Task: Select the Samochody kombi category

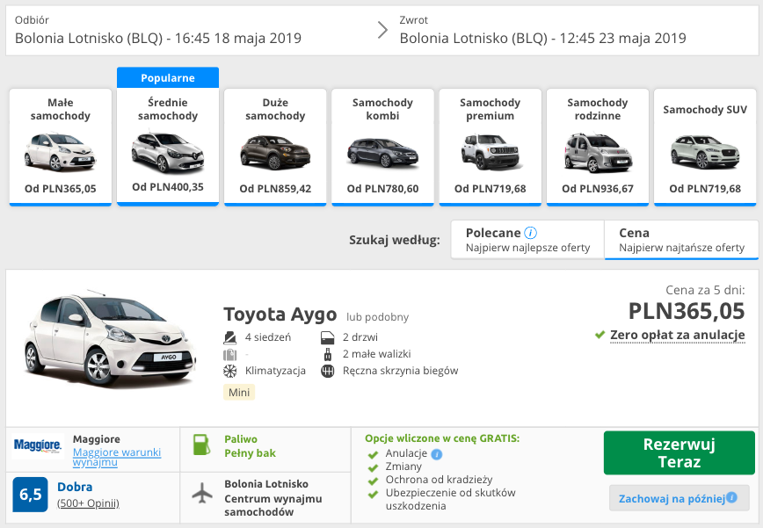Action: pyautogui.click(x=382, y=147)
